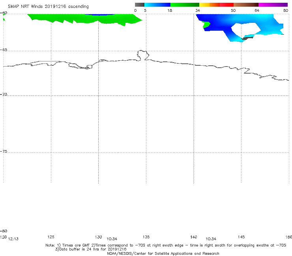This screenshot has width=292, height=256.
Task: Click the small green patch inside the blue swath
Action: point(206,24)
